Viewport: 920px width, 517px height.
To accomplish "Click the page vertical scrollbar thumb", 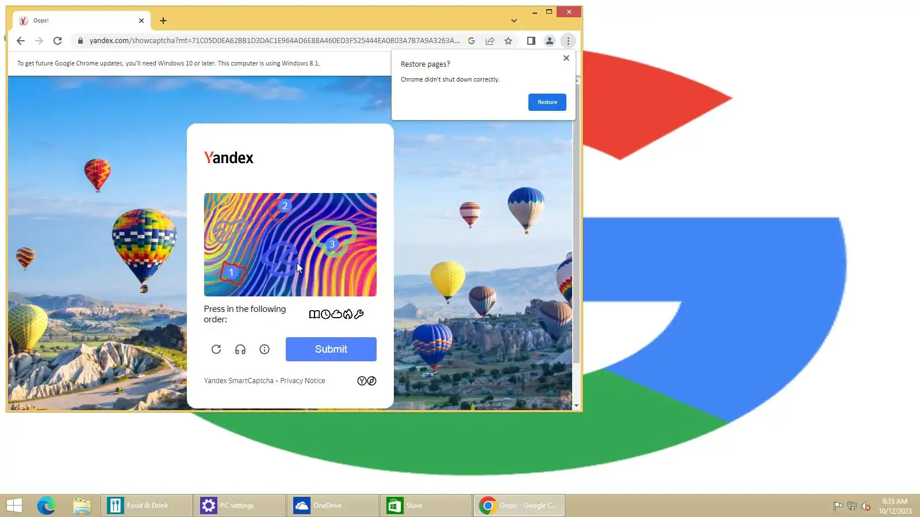I will tap(576, 224).
